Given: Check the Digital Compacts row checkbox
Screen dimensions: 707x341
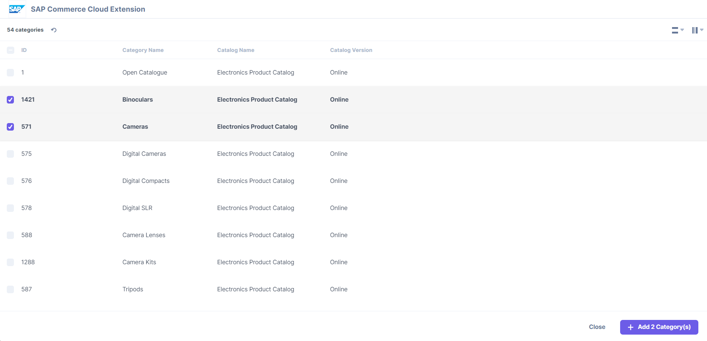Looking at the screenshot, I should [x=11, y=181].
